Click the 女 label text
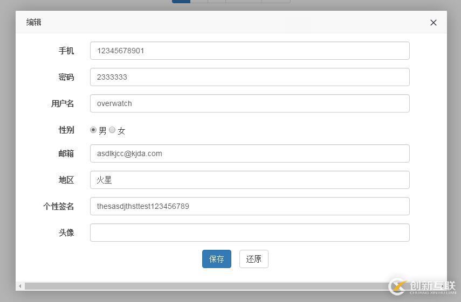Image resolution: width=461 pixels, height=302 pixels. [121, 131]
